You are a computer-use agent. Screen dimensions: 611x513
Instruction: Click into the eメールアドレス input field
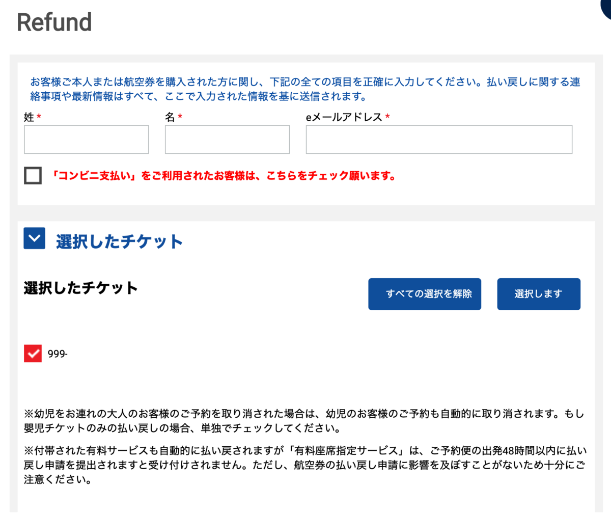[x=439, y=140]
